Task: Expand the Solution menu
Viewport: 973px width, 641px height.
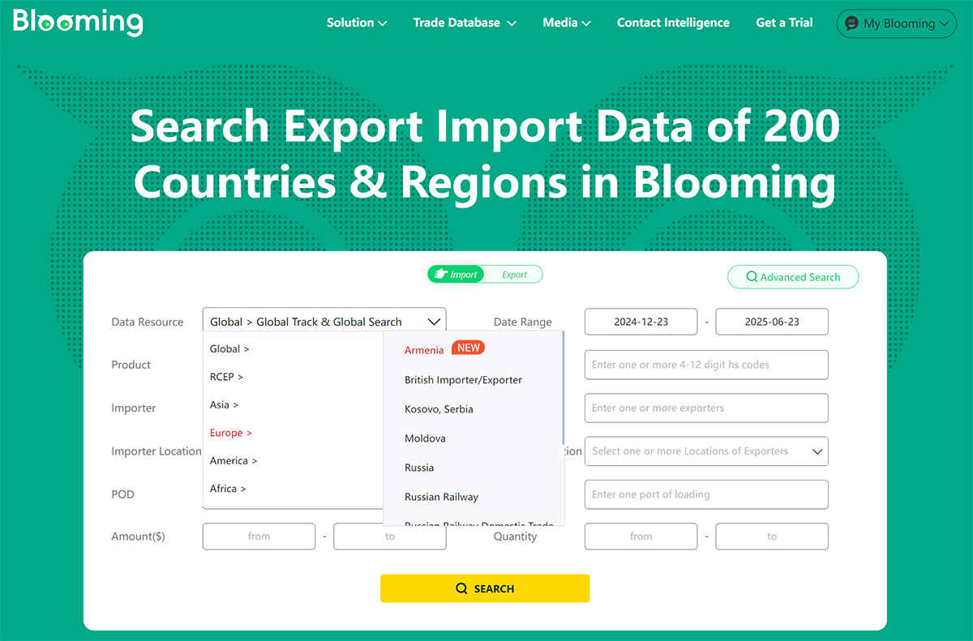Action: (x=356, y=23)
